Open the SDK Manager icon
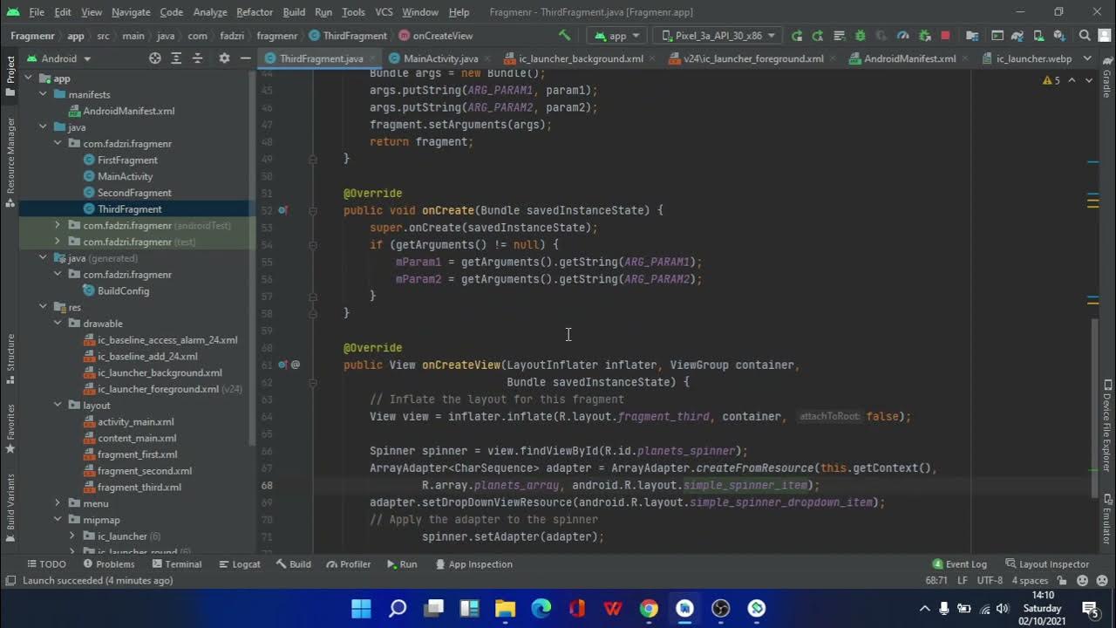 (x=1059, y=36)
